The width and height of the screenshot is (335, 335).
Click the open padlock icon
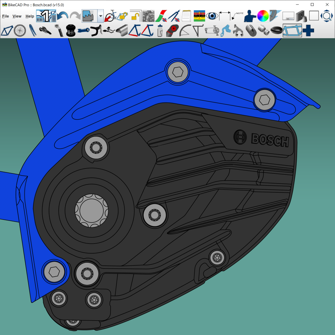(135, 16)
